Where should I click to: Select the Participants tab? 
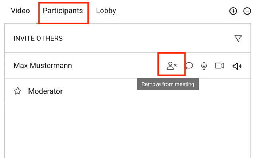click(63, 11)
